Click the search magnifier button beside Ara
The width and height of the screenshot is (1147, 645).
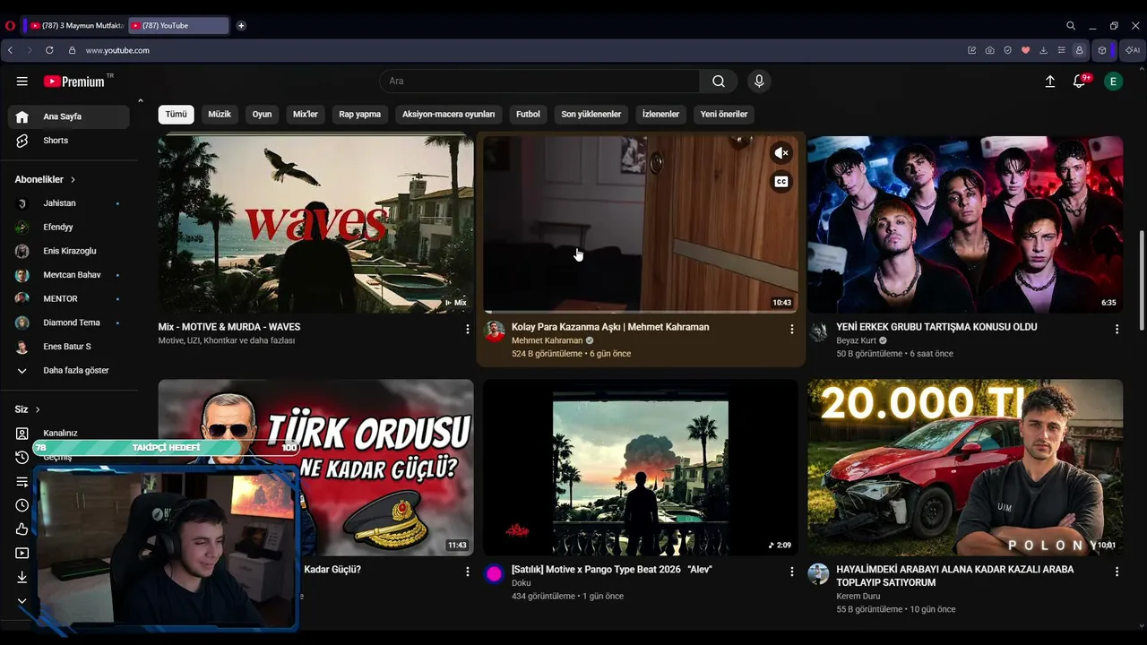pyautogui.click(x=719, y=82)
